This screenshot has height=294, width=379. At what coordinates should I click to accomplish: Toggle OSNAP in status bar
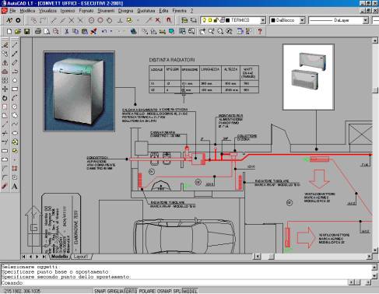pos(164,291)
